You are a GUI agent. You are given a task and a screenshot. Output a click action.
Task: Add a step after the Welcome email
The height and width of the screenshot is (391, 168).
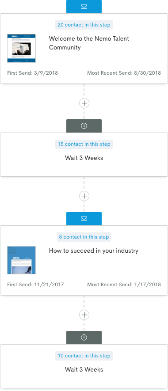pyautogui.click(x=84, y=103)
